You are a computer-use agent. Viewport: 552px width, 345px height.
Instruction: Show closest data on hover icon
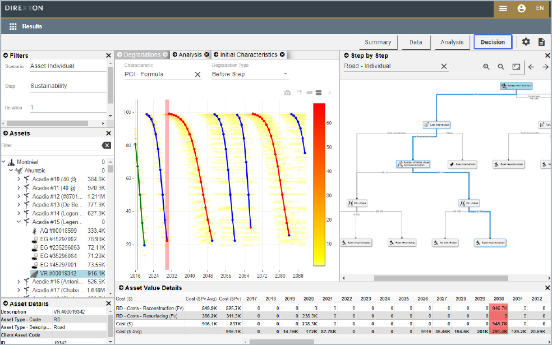[x=310, y=93]
